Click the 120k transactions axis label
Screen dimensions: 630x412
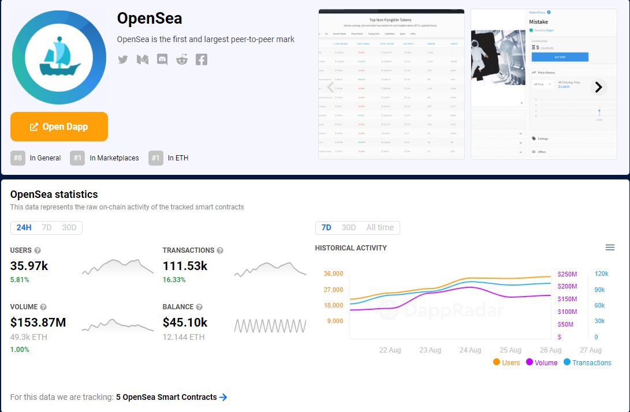[602, 274]
